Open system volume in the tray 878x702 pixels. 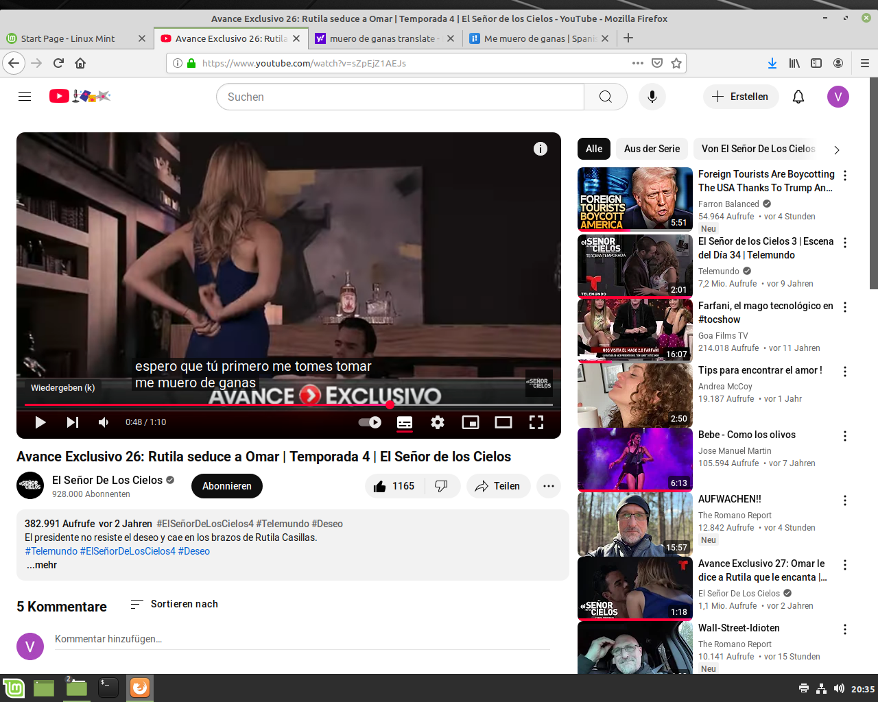pyautogui.click(x=839, y=688)
